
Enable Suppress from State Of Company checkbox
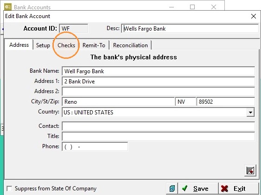[9, 189]
